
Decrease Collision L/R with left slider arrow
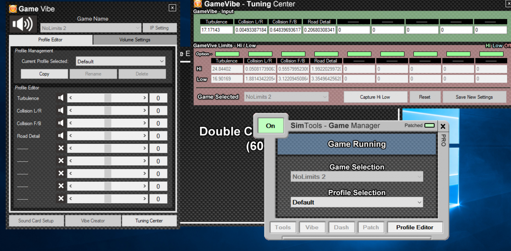[x=71, y=110]
